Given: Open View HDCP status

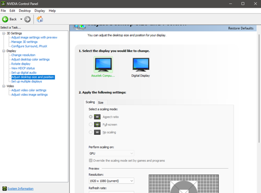Looking at the screenshot, I should [23, 68].
